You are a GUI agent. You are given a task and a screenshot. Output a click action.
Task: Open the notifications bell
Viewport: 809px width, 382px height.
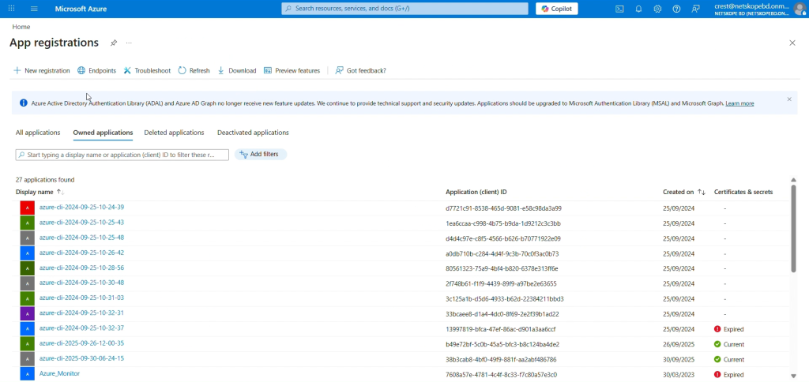click(x=638, y=9)
